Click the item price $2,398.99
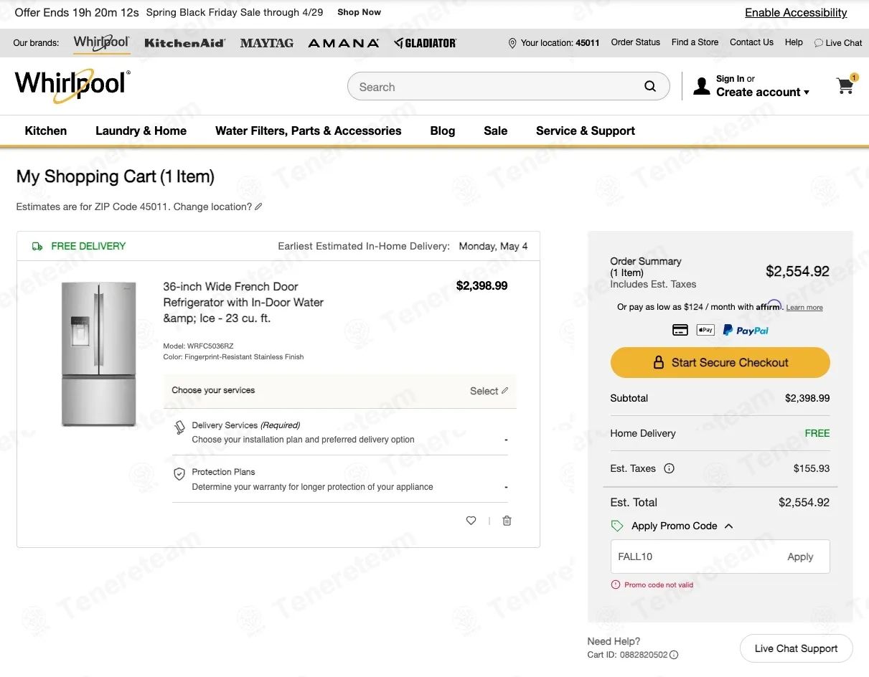This screenshot has height=677, width=869. [482, 285]
